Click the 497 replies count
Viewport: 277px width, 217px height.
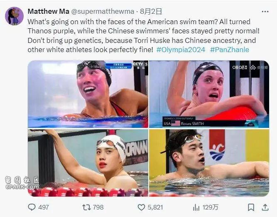click(44, 207)
